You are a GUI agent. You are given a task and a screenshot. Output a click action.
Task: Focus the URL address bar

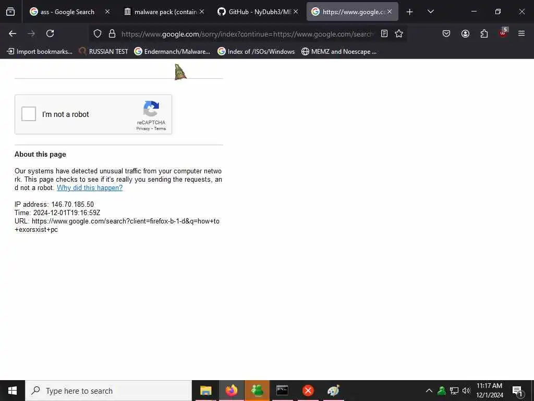coord(247,34)
